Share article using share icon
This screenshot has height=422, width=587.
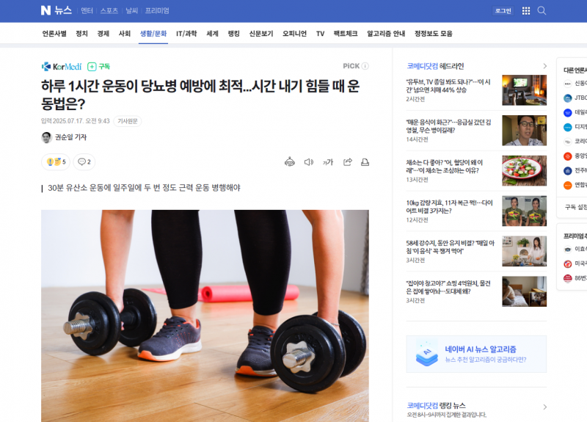coord(347,162)
